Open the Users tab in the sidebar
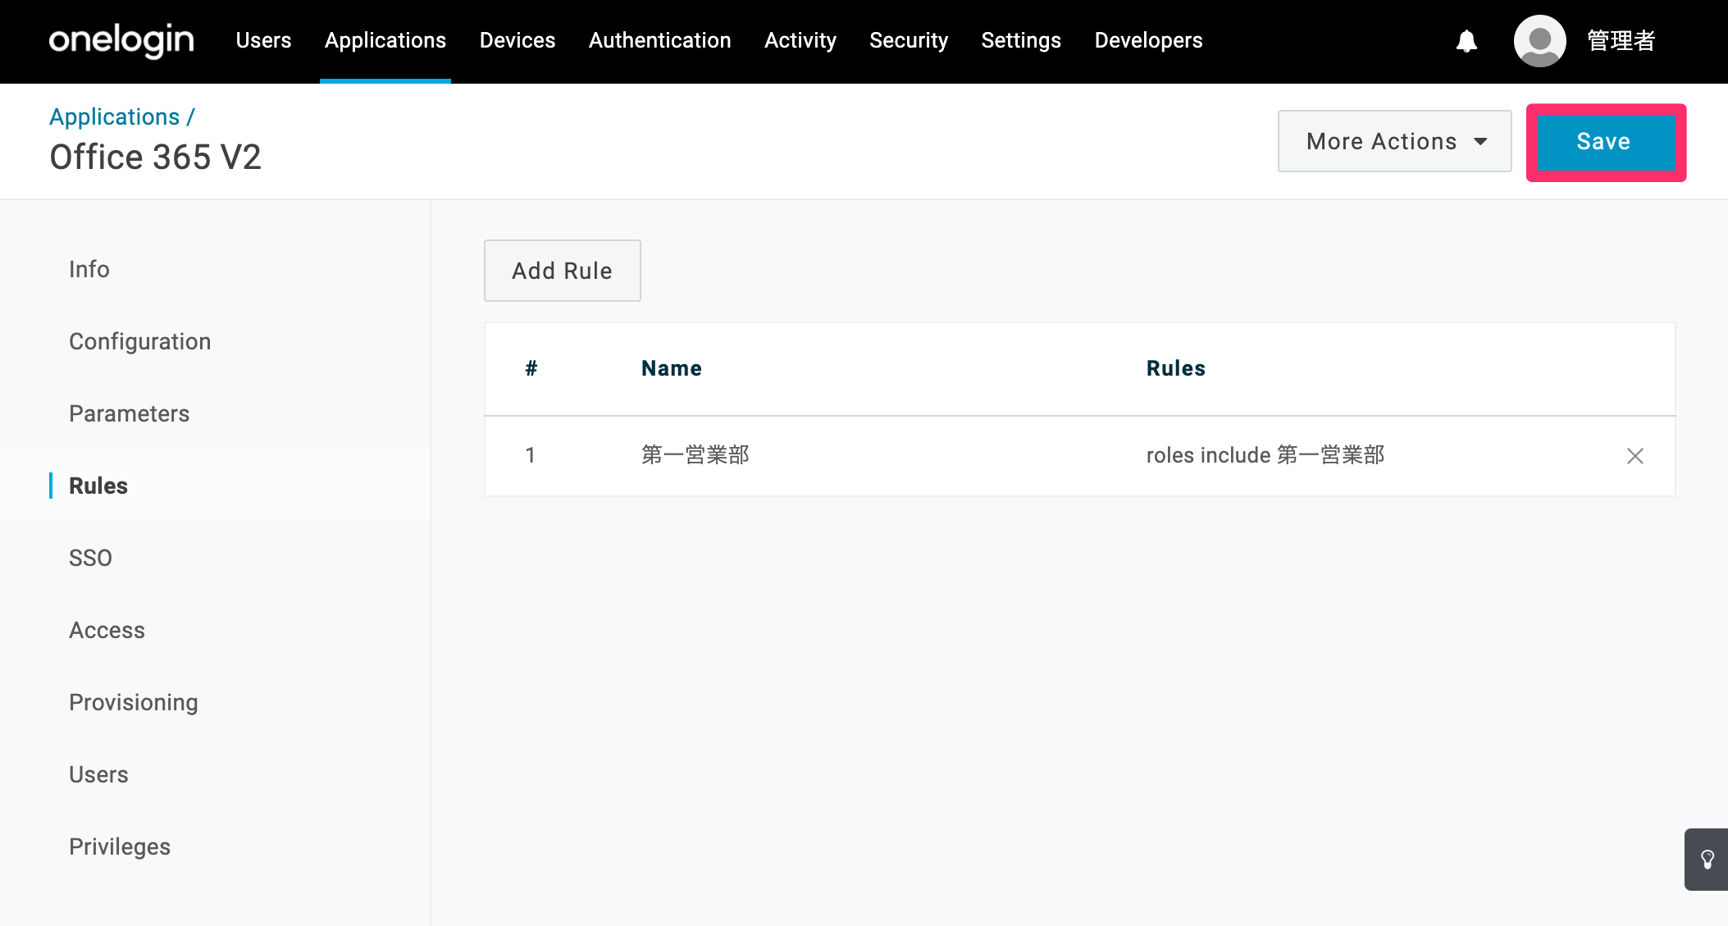Viewport: 1728px width, 926px height. tap(98, 774)
